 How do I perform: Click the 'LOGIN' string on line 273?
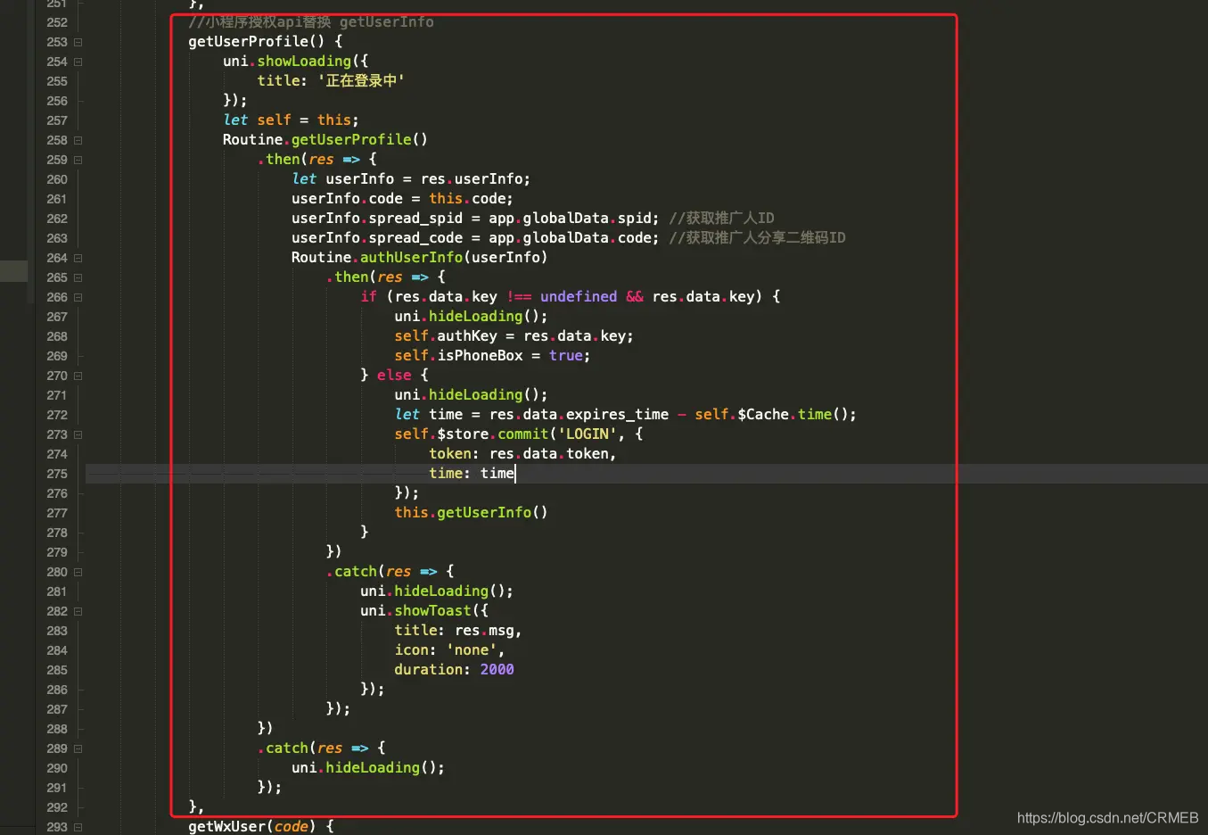coord(588,434)
